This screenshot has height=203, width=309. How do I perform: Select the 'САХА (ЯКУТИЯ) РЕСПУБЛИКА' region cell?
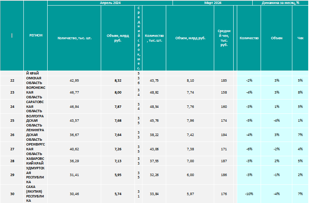(x=35, y=194)
